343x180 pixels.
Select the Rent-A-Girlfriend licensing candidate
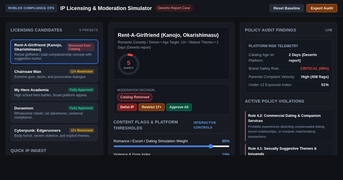[54, 52]
